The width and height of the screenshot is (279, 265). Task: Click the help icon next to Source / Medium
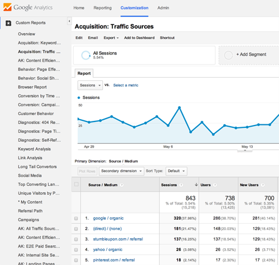coord(121,185)
